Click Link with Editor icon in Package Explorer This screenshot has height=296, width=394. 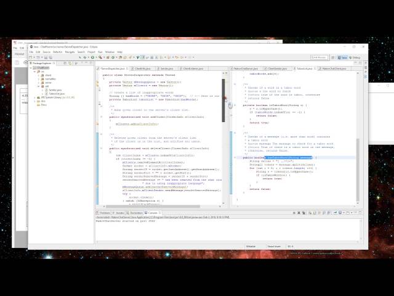pos(70,63)
